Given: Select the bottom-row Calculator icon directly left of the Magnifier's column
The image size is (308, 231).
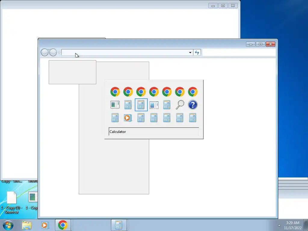Looking at the screenshot, I should tap(167, 118).
